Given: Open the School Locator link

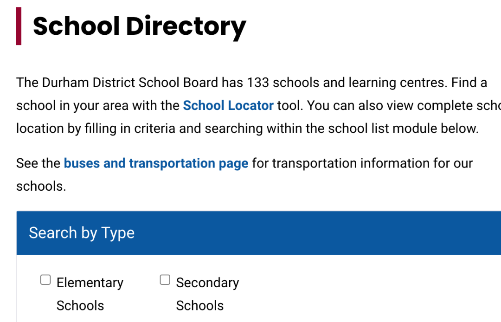Looking at the screenshot, I should point(228,106).
